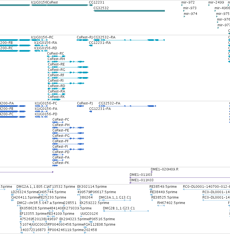The height and width of the screenshot is (234, 230).
Task: Select the CoRest-PA protein label
Action: point(61,157)
